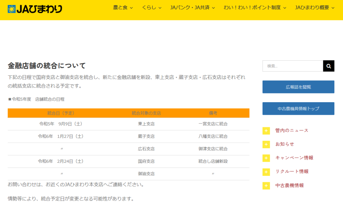This screenshot has width=343, height=210.
Task: Click the JAひまわり logo
Action: [x=35, y=9]
